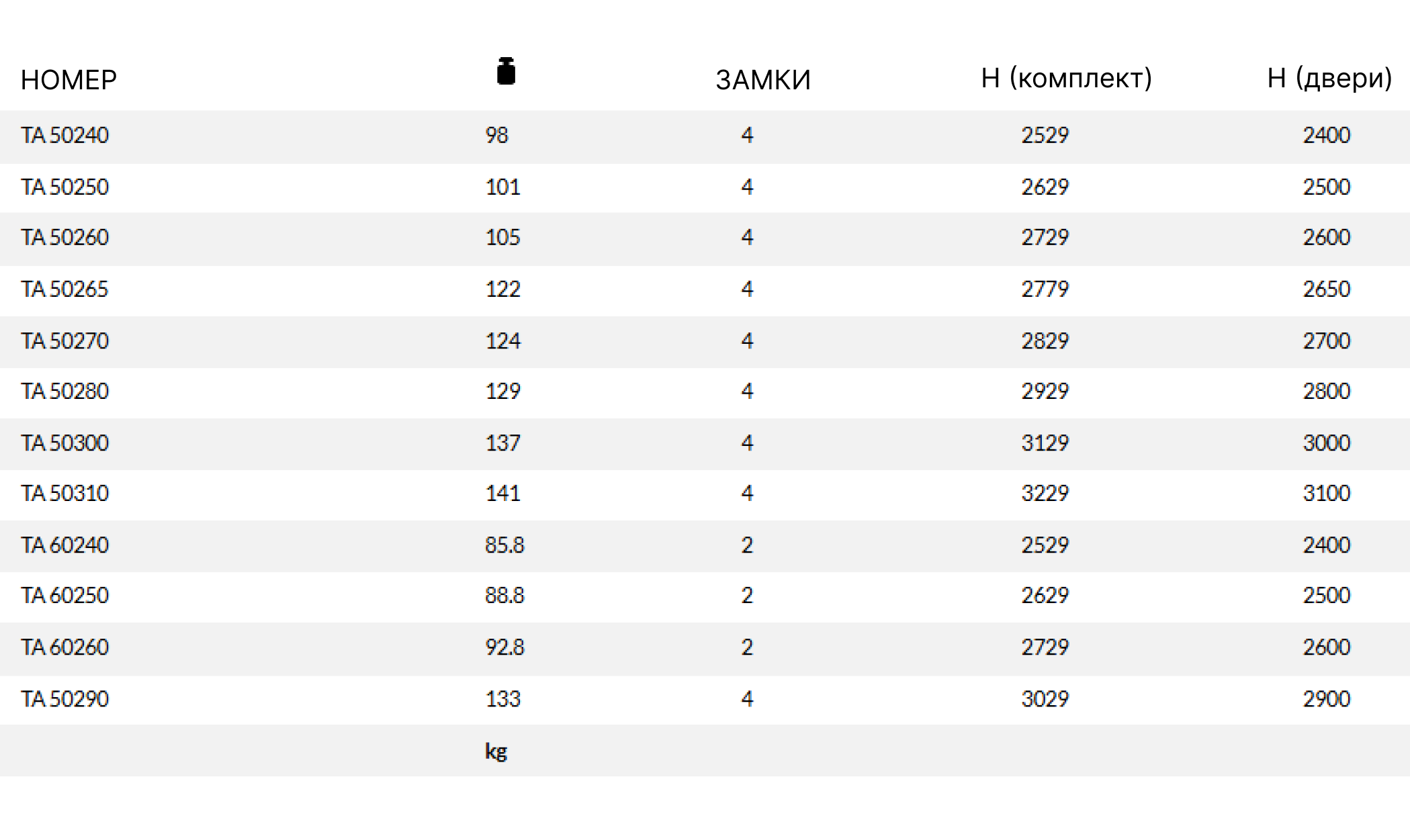Click the weight icon in the table header
Image resolution: width=1410 pixels, height=818 pixels.
pyautogui.click(x=506, y=71)
